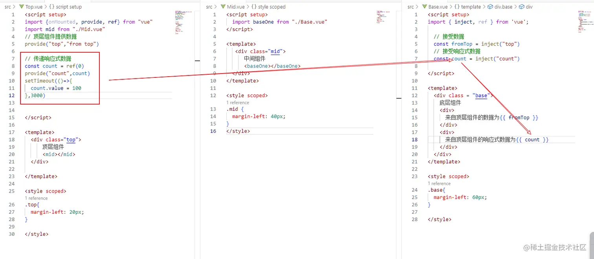Click the braces icon before 'template' breadcrumb
594x259 pixels.
click(457, 7)
